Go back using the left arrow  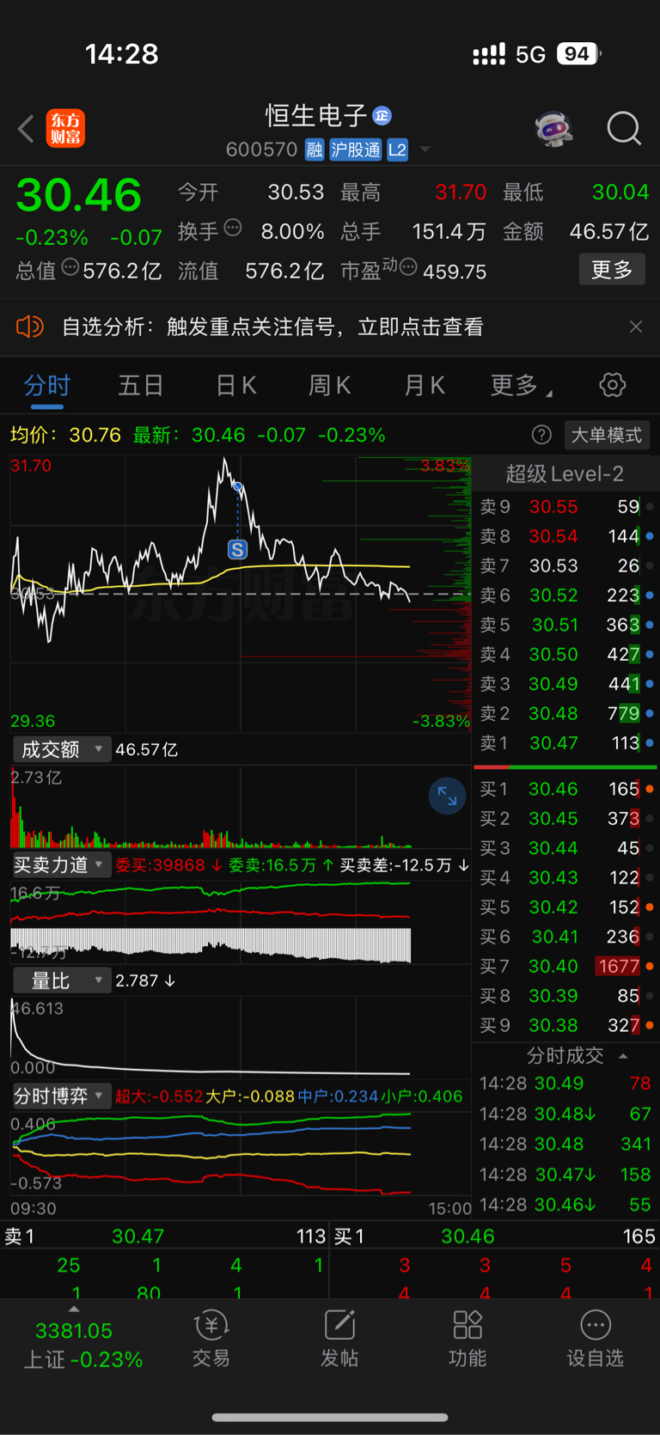tap(26, 130)
